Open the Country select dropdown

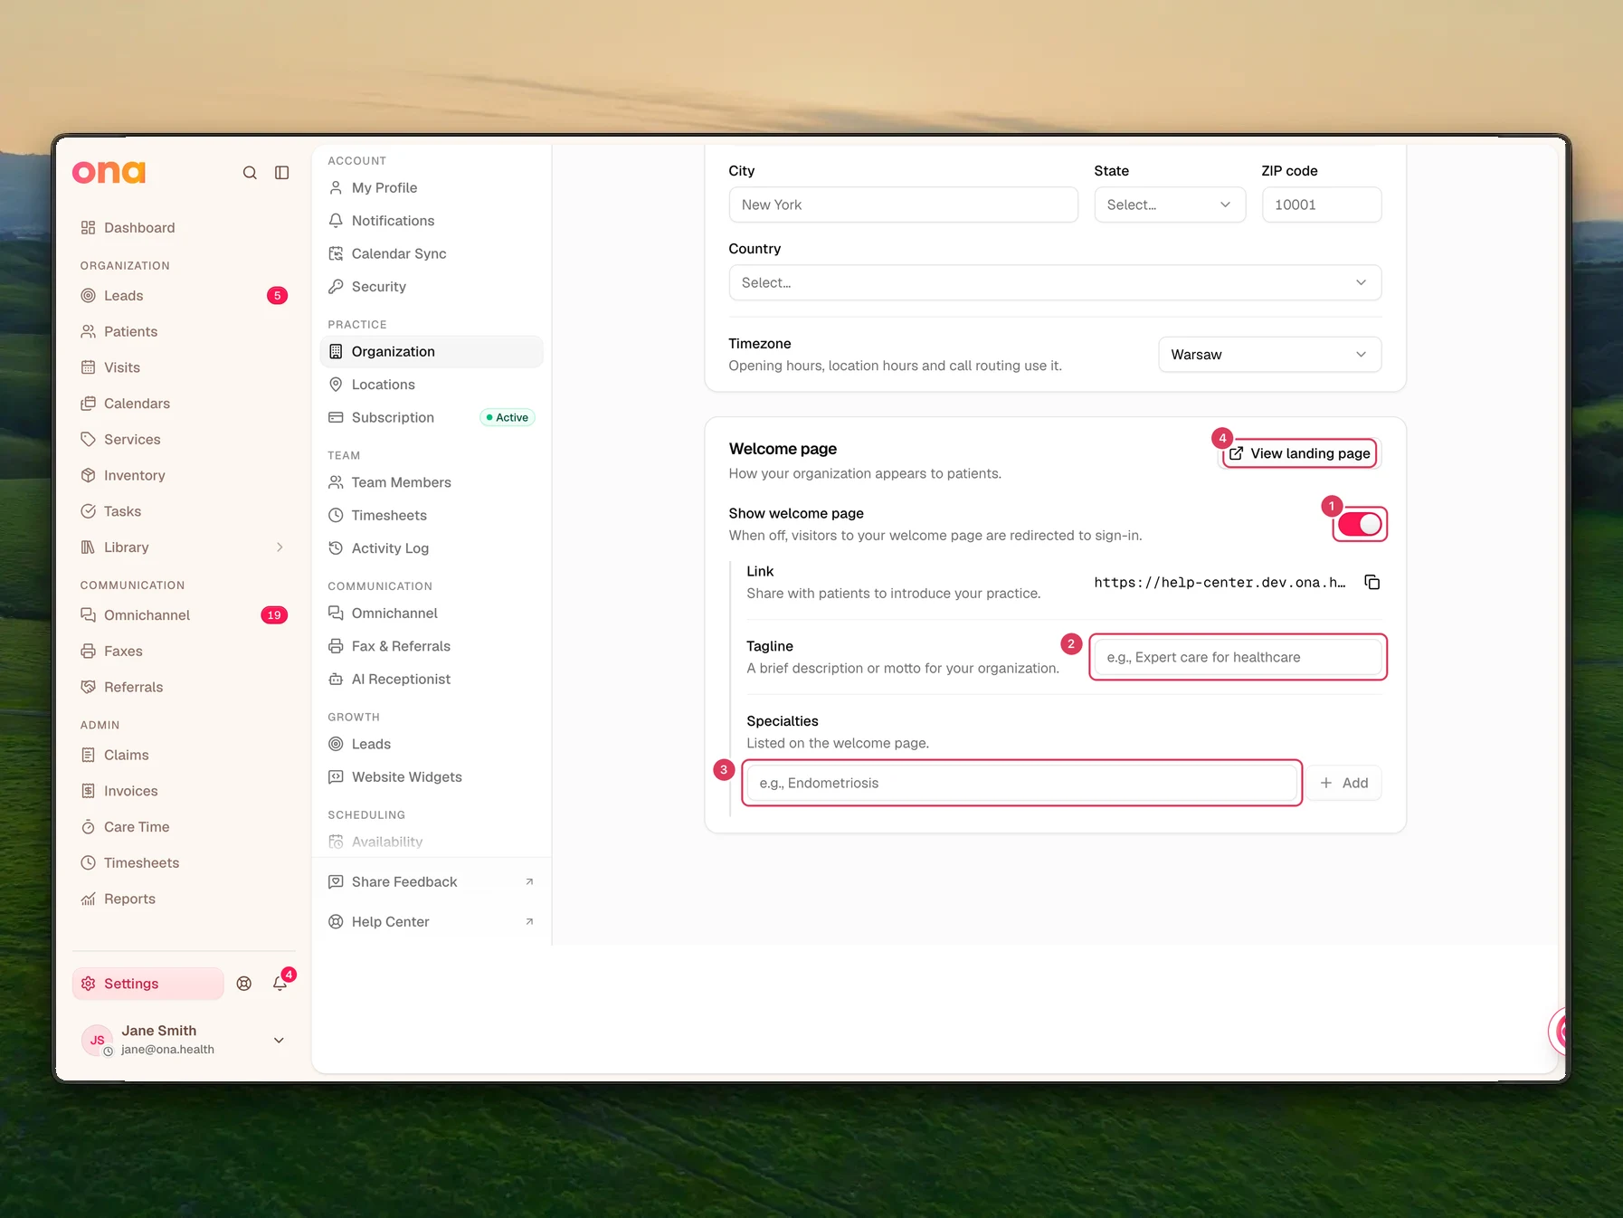1055,282
